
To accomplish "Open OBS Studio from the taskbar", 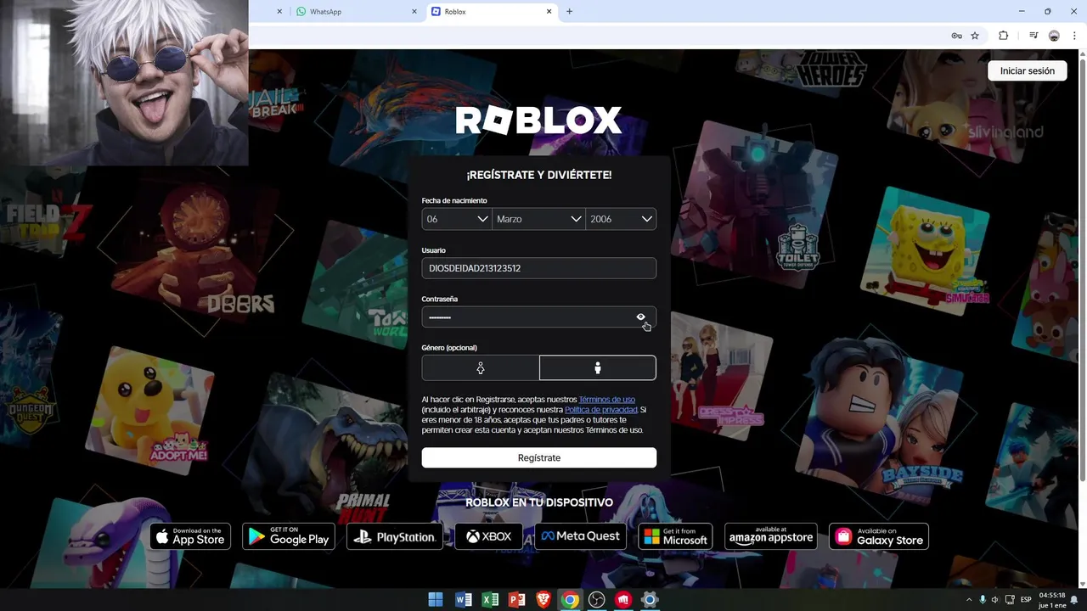I will (x=597, y=600).
